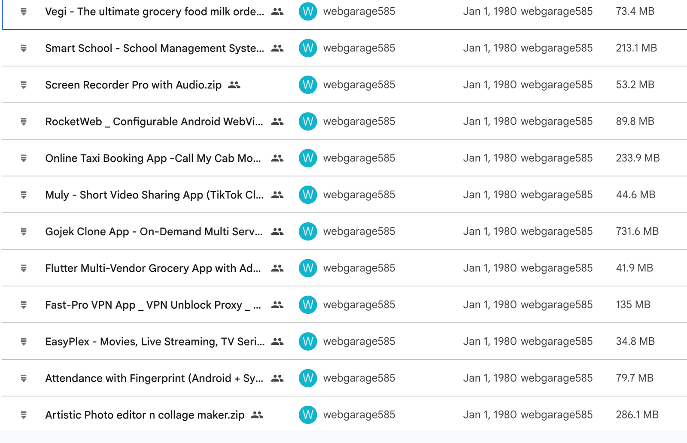Click owner name webgarage585 in Muly row
687x443 pixels.
[359, 195]
